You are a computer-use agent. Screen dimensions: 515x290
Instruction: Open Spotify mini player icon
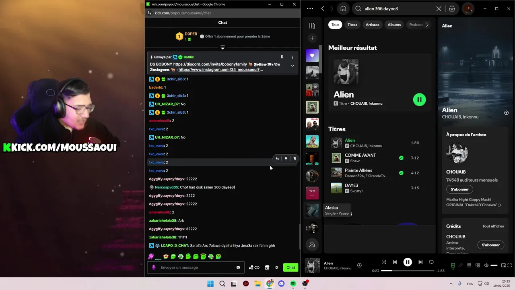504,265
